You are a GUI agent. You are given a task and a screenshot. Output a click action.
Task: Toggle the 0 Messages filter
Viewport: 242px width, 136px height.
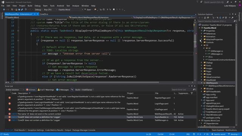click(x=62, y=90)
